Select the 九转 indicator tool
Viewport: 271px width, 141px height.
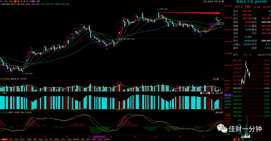click(205, 2)
